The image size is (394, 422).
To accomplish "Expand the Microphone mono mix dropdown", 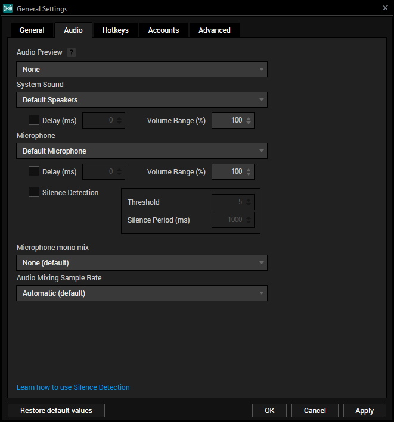I will [142, 263].
